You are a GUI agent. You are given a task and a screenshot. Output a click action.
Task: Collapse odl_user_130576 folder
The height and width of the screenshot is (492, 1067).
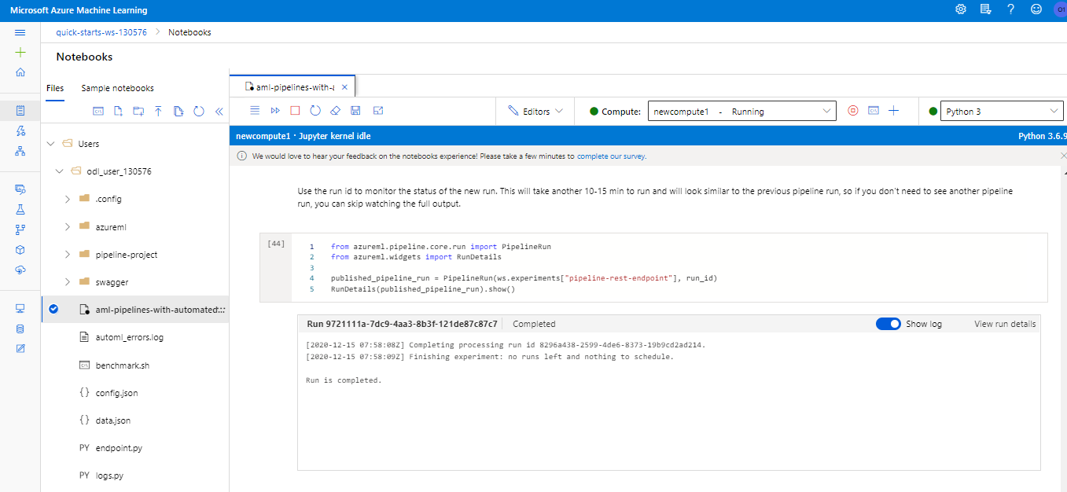click(60, 171)
